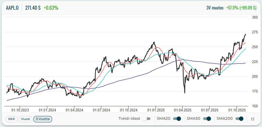This screenshot has height=127, width=262.
Task: Click the 150 value on price axis
Action: point(254,106)
